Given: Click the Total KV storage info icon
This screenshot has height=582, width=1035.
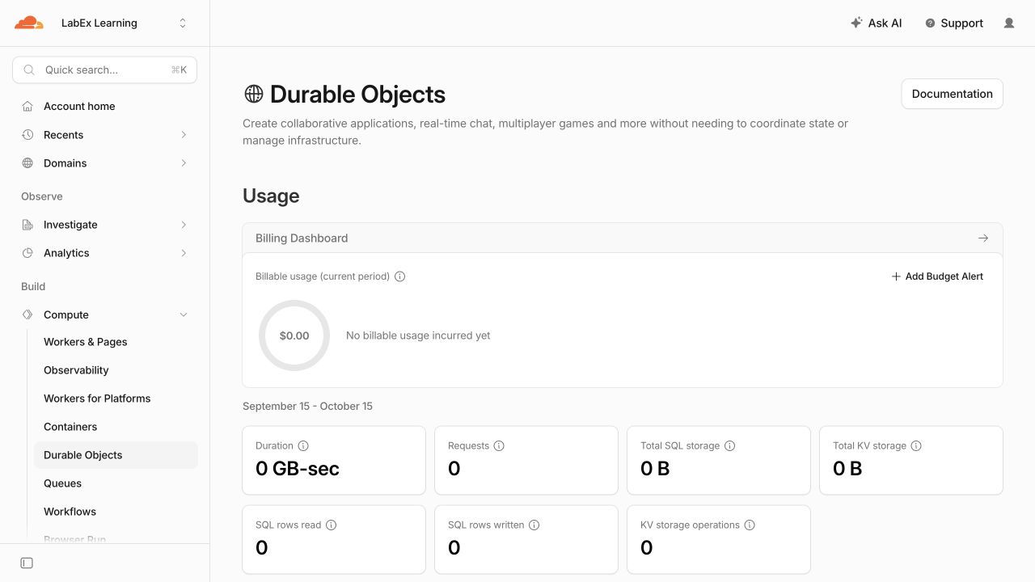Looking at the screenshot, I should [916, 446].
